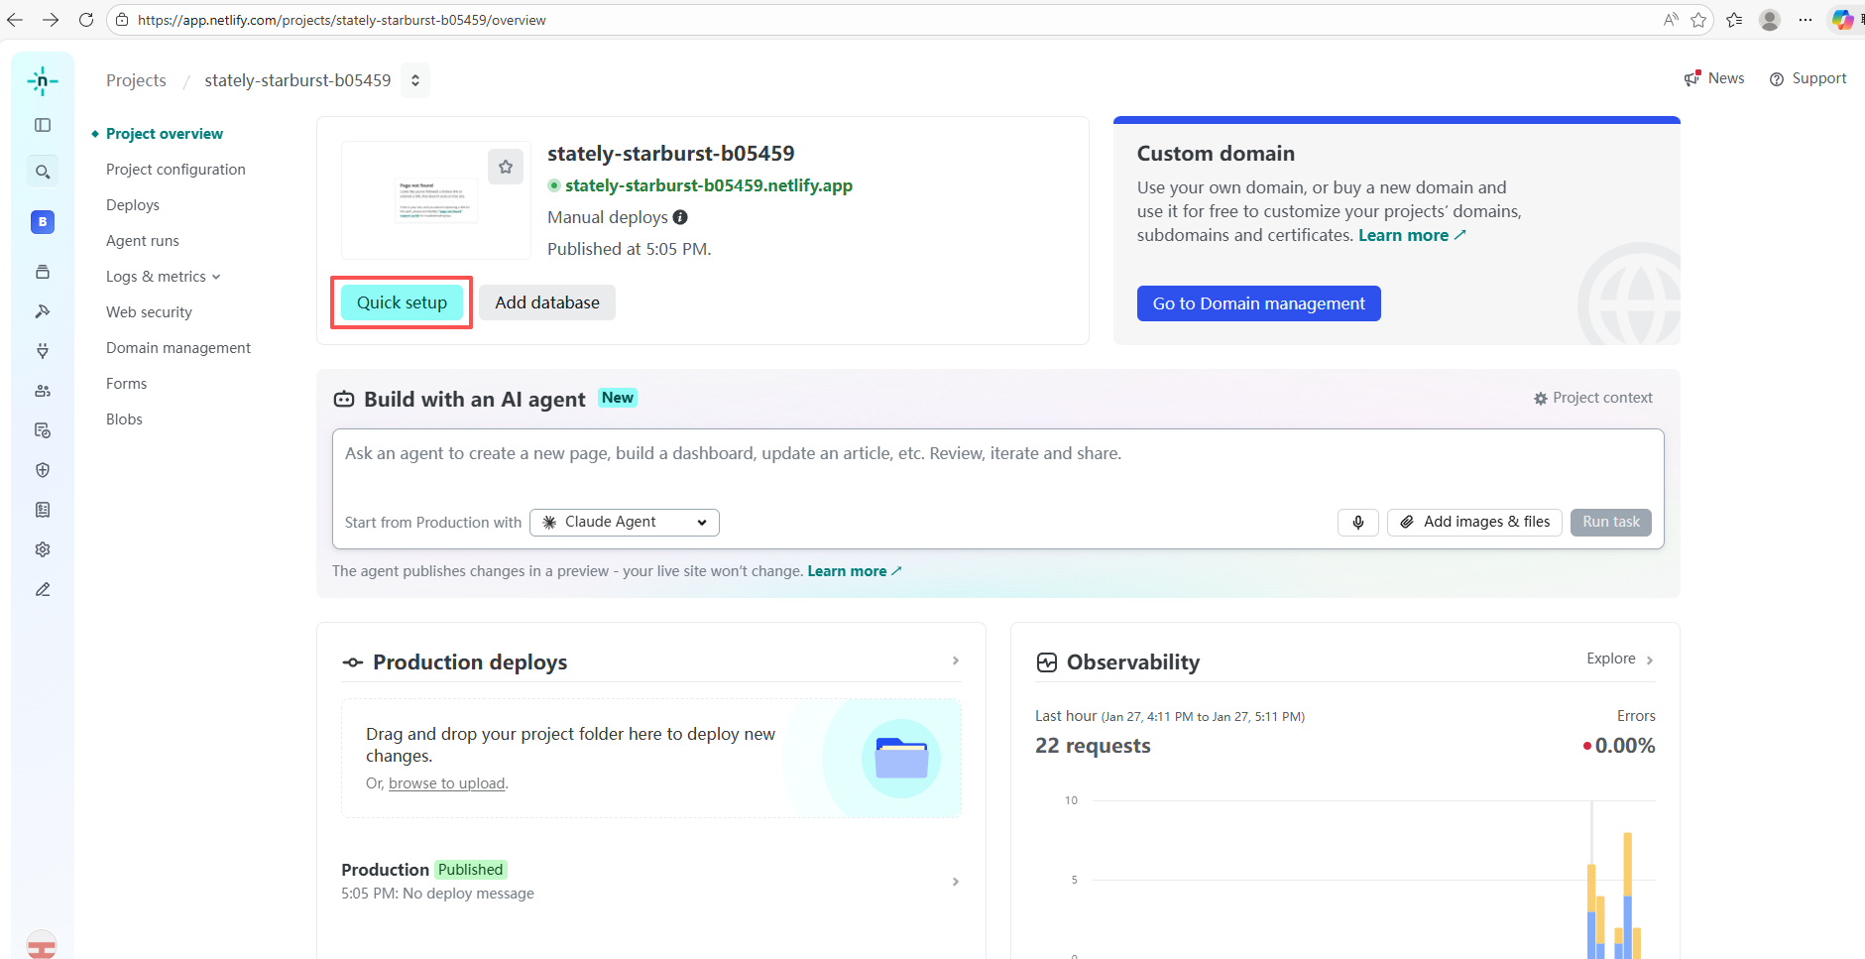Click the folder drop zone illustration
This screenshot has width=1865, height=959.
[x=900, y=759]
